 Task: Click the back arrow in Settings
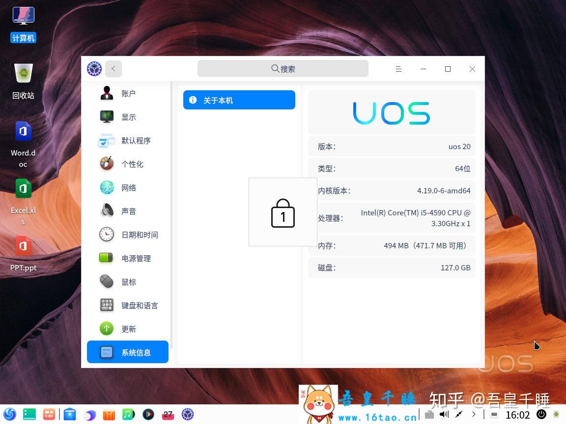(113, 69)
